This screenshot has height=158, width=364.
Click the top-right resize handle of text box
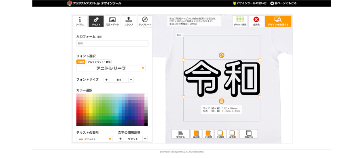[x=260, y=60]
